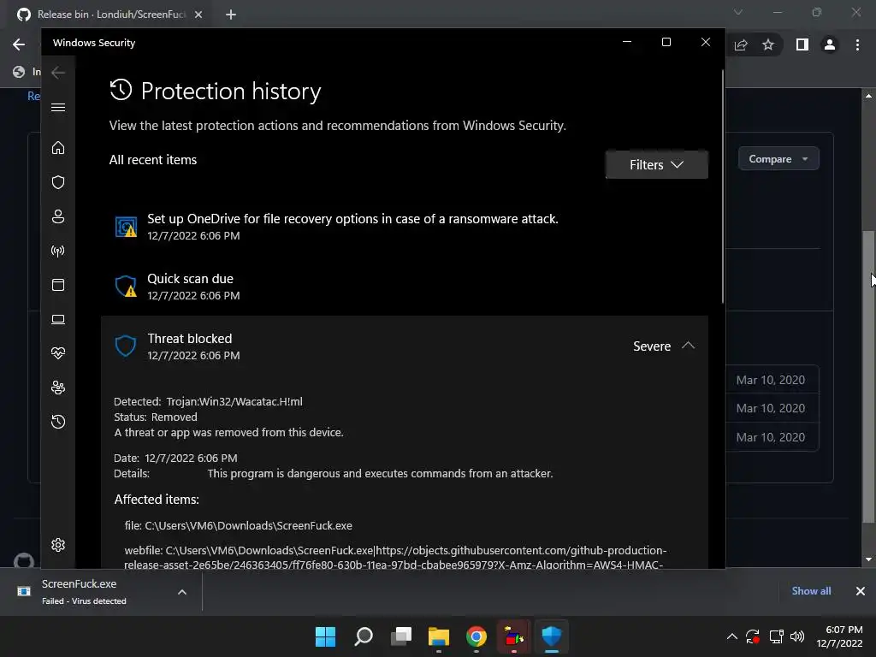Open Windows Start menu
This screenshot has height=657, width=876.
[x=325, y=636]
